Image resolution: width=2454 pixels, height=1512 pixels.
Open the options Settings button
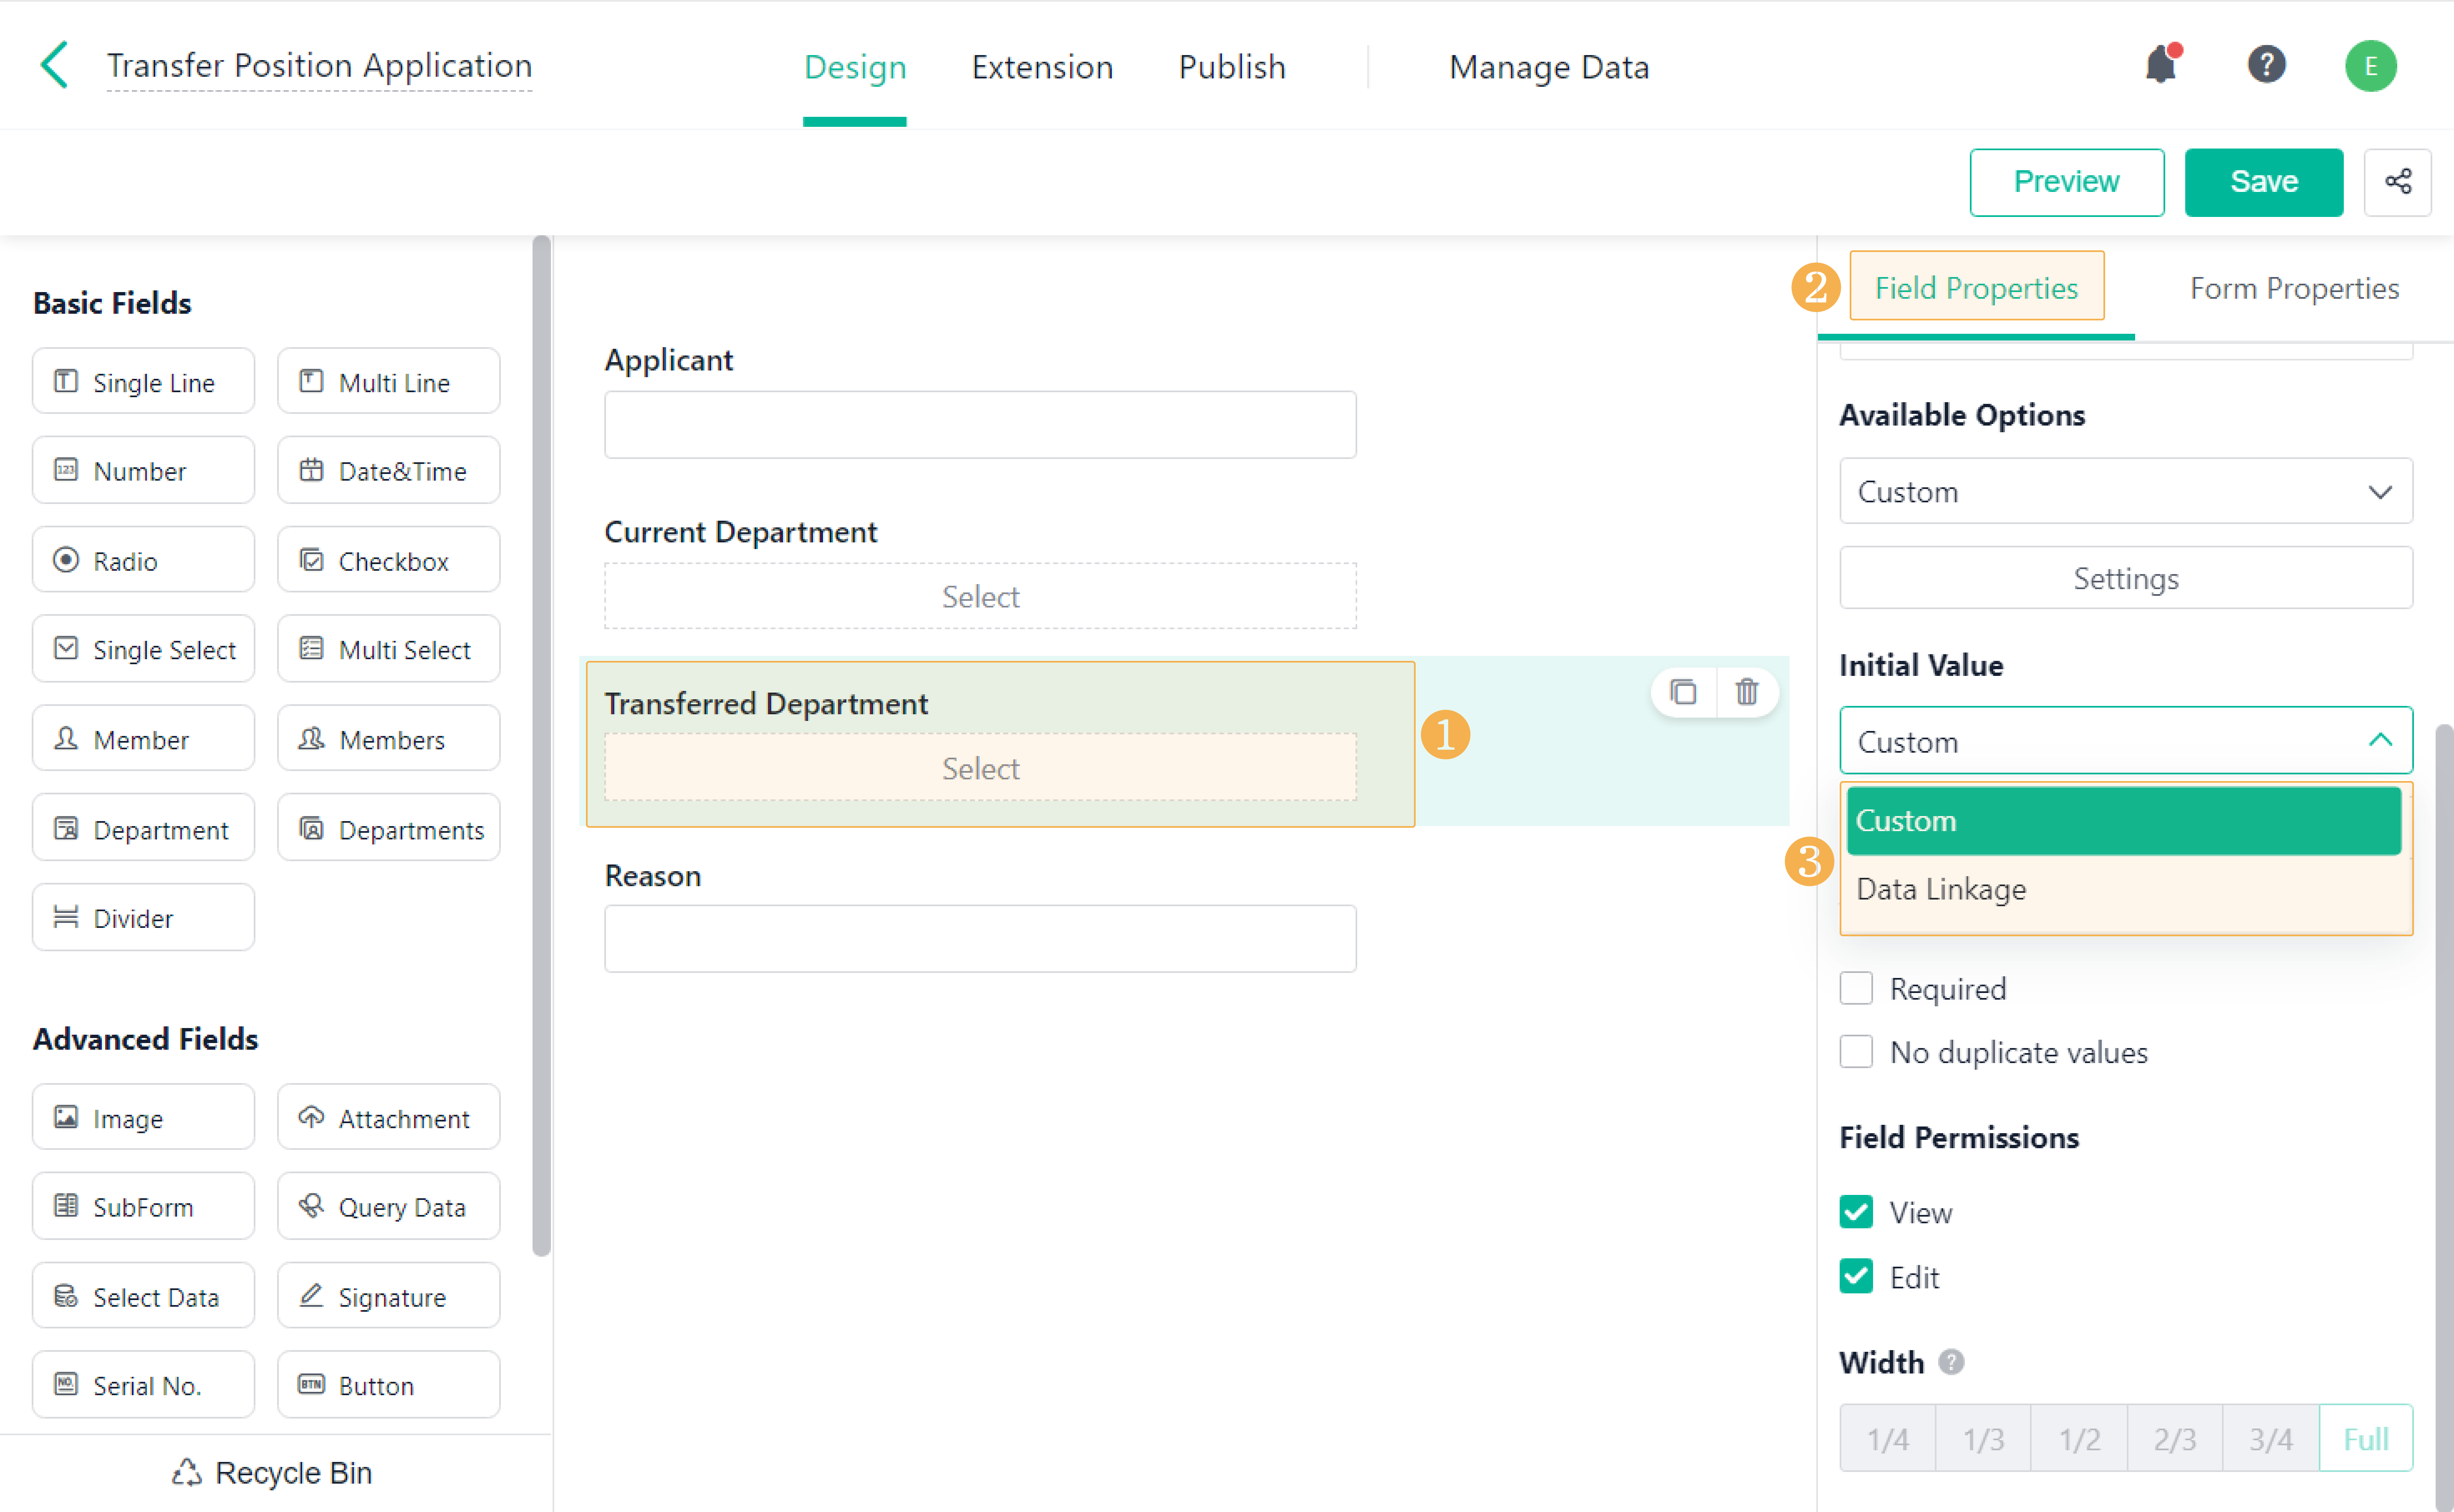pos(2125,578)
